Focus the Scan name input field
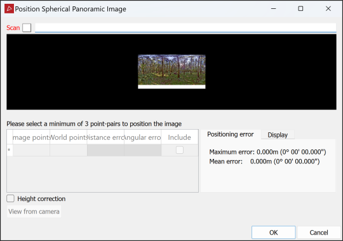343x241 pixels. point(185,28)
